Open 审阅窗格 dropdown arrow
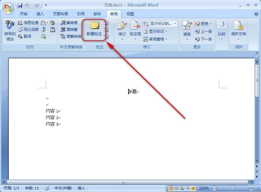This screenshot has width=261, height=192. click(x=166, y=39)
